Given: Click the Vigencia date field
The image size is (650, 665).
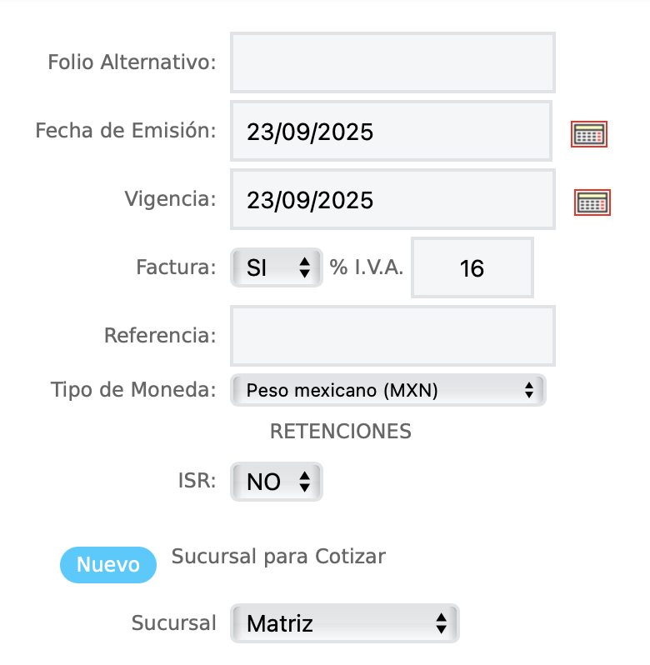Looking at the screenshot, I should pyautogui.click(x=392, y=200).
